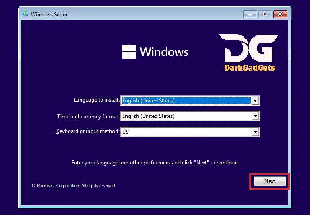Minimize the Windows Setup window
Image resolution: width=310 pixels, height=215 pixels.
(x=250, y=14)
